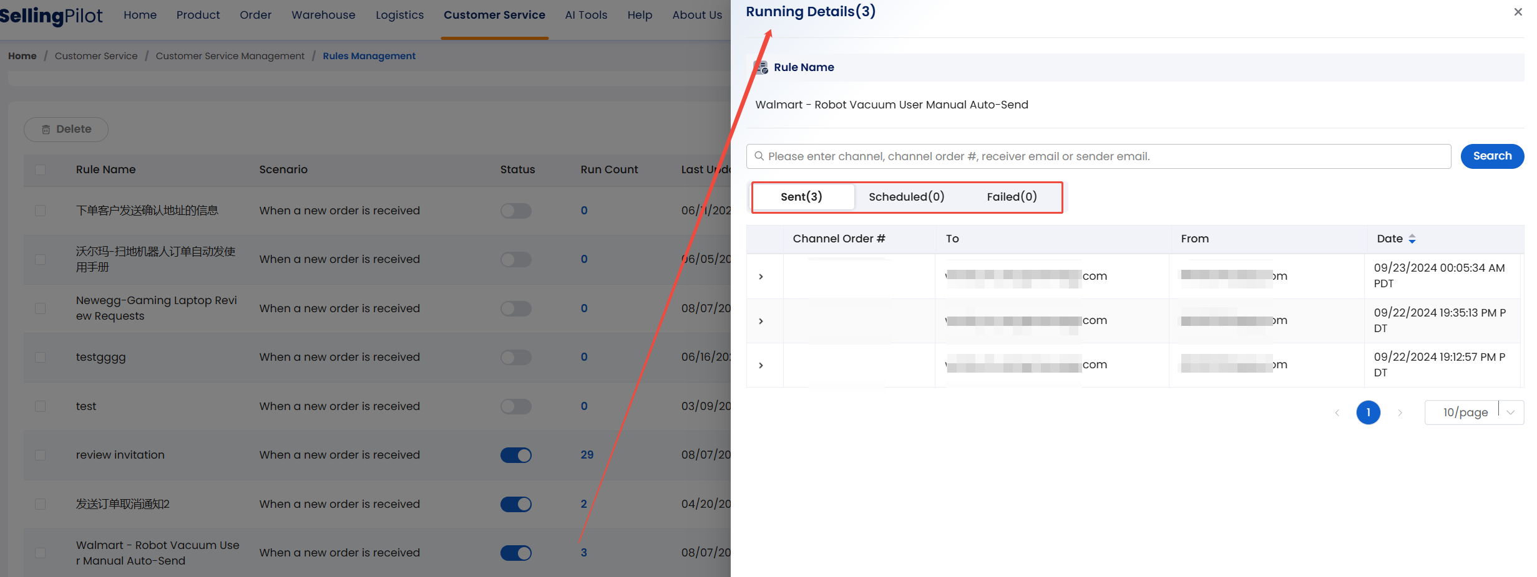Tick the checkbox for 下单客户发送确认地址的信息
This screenshot has width=1537, height=577.
(41, 211)
